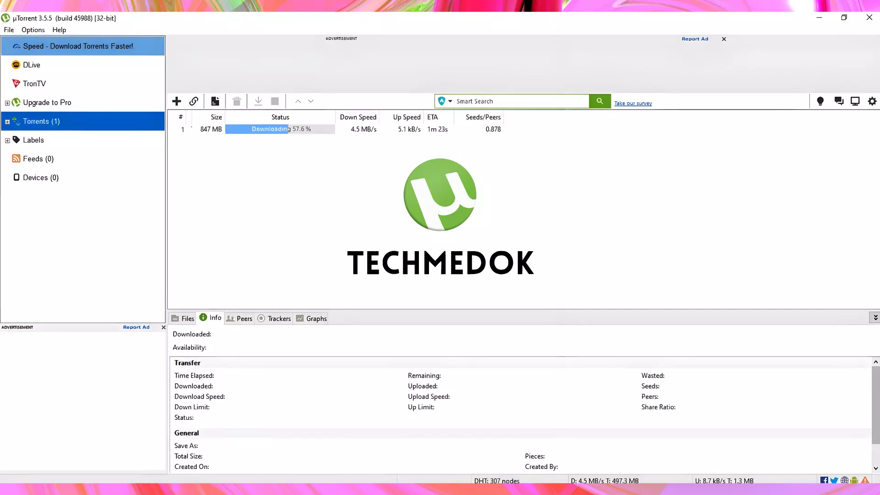Switch to the Graphs tab

click(311, 319)
